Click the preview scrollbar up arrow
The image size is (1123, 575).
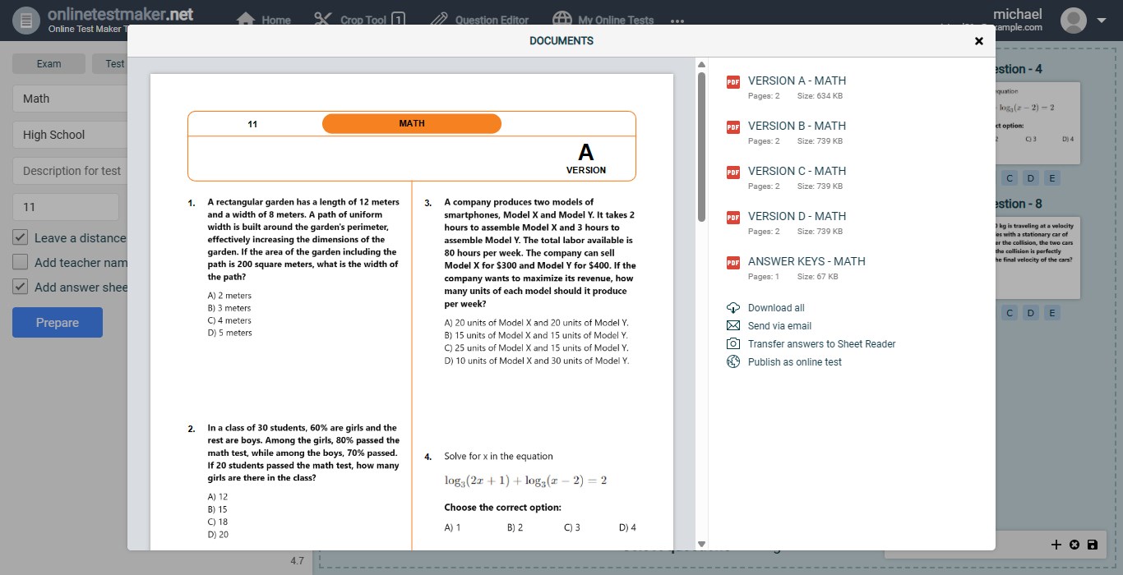tap(701, 64)
